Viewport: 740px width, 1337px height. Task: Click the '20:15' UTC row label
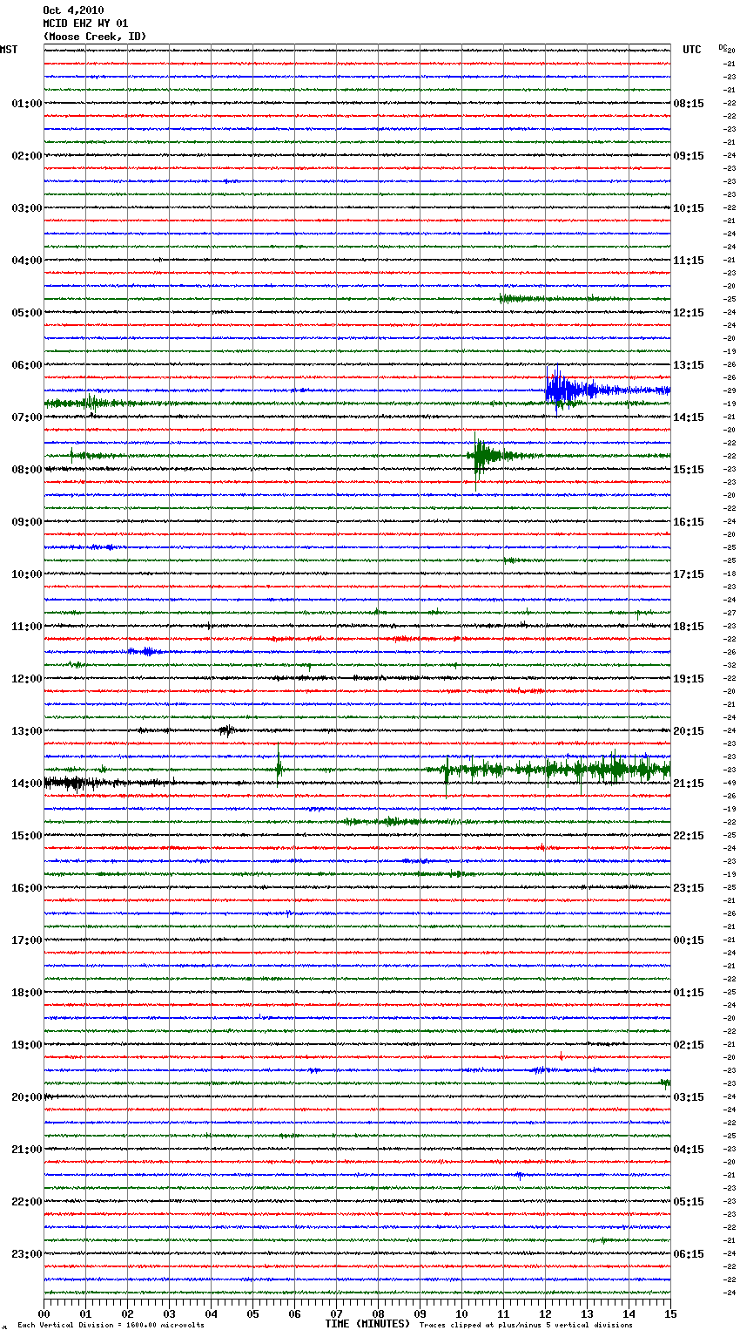[689, 731]
